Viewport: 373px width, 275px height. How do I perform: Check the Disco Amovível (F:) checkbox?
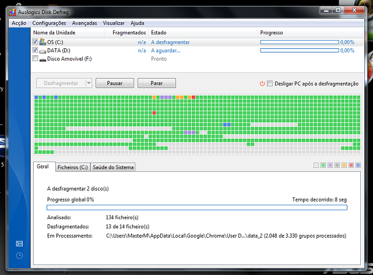[x=35, y=58]
